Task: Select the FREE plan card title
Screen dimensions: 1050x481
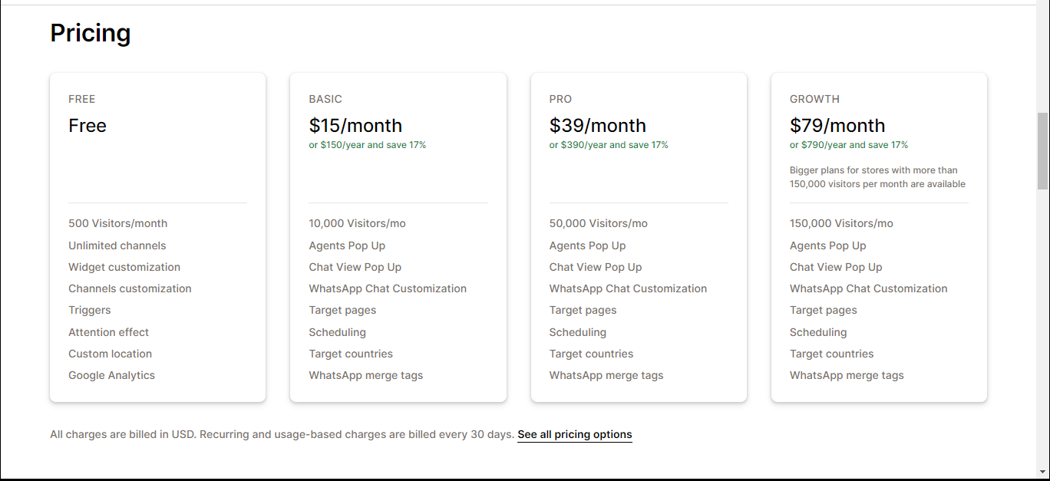Action: [82, 99]
